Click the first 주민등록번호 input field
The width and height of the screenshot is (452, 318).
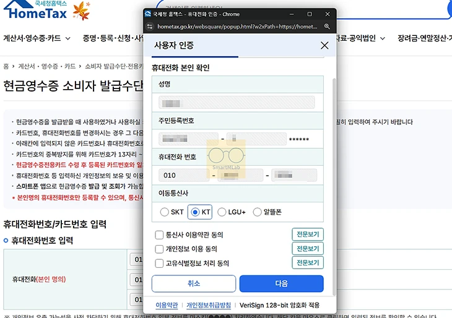[188, 139]
